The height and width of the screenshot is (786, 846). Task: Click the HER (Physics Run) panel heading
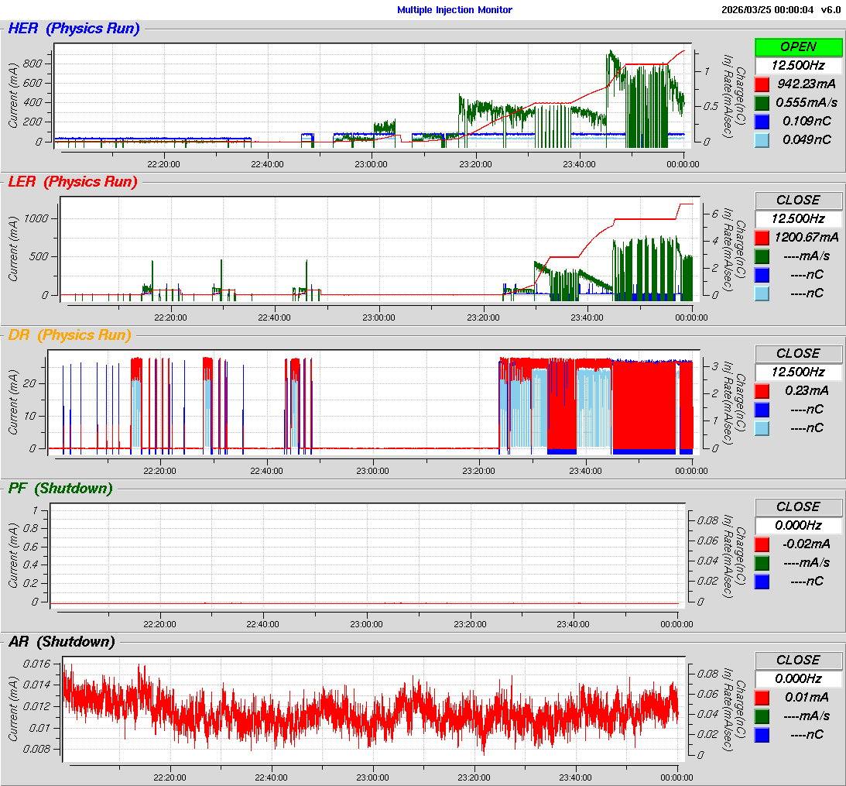(74, 29)
